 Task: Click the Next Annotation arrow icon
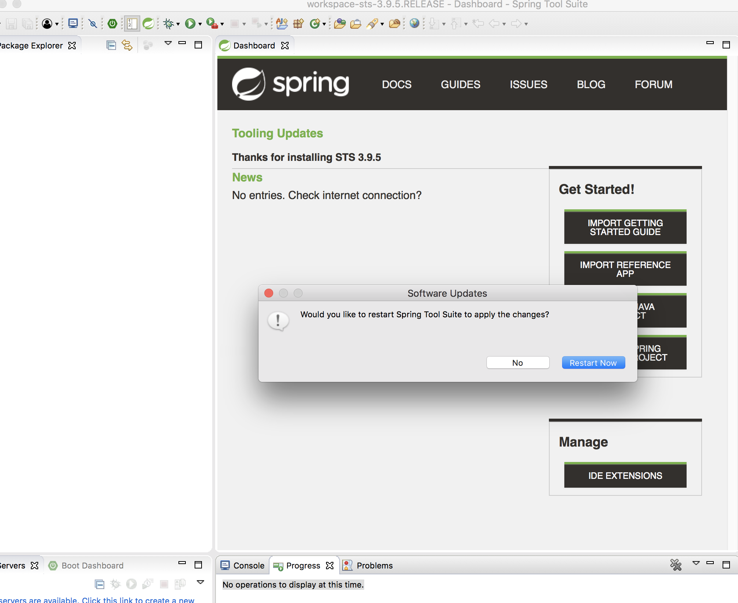[x=434, y=24]
